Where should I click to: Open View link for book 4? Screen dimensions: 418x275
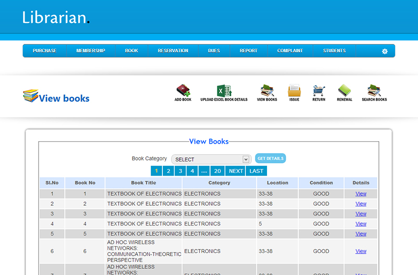point(361,224)
